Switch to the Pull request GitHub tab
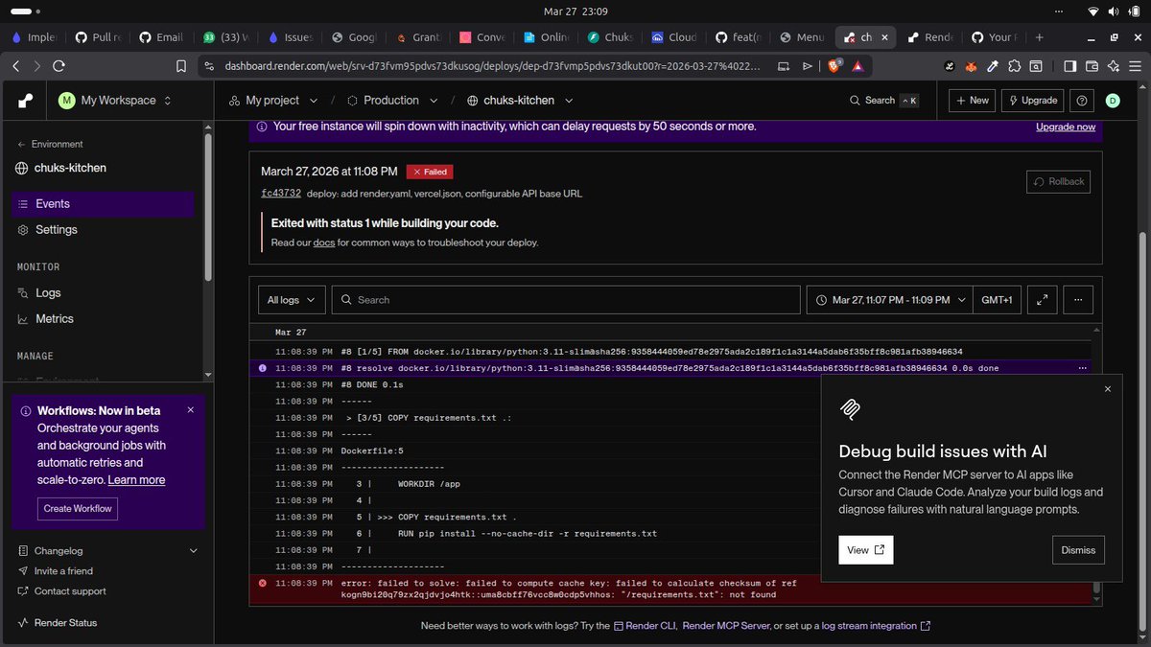 pyautogui.click(x=101, y=37)
